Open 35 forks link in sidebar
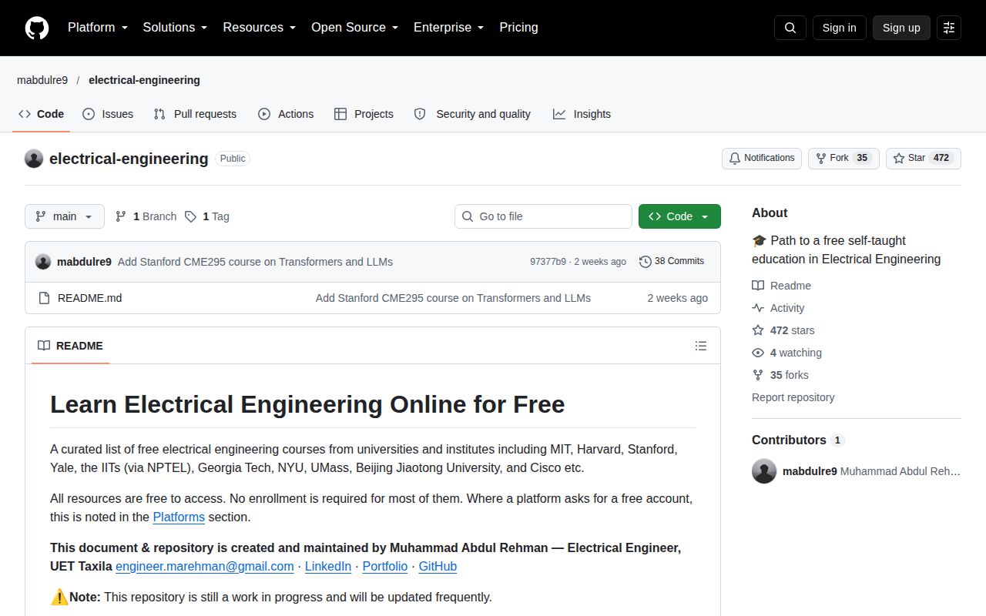Viewport: 986px width, 616px height. [780, 375]
